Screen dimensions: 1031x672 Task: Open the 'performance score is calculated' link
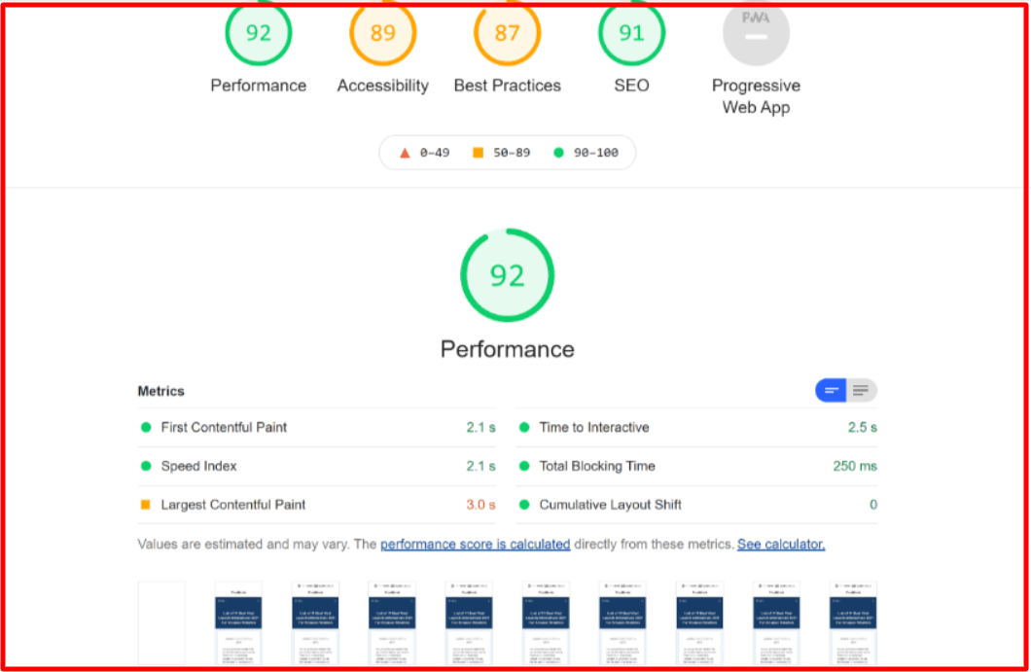click(x=475, y=545)
